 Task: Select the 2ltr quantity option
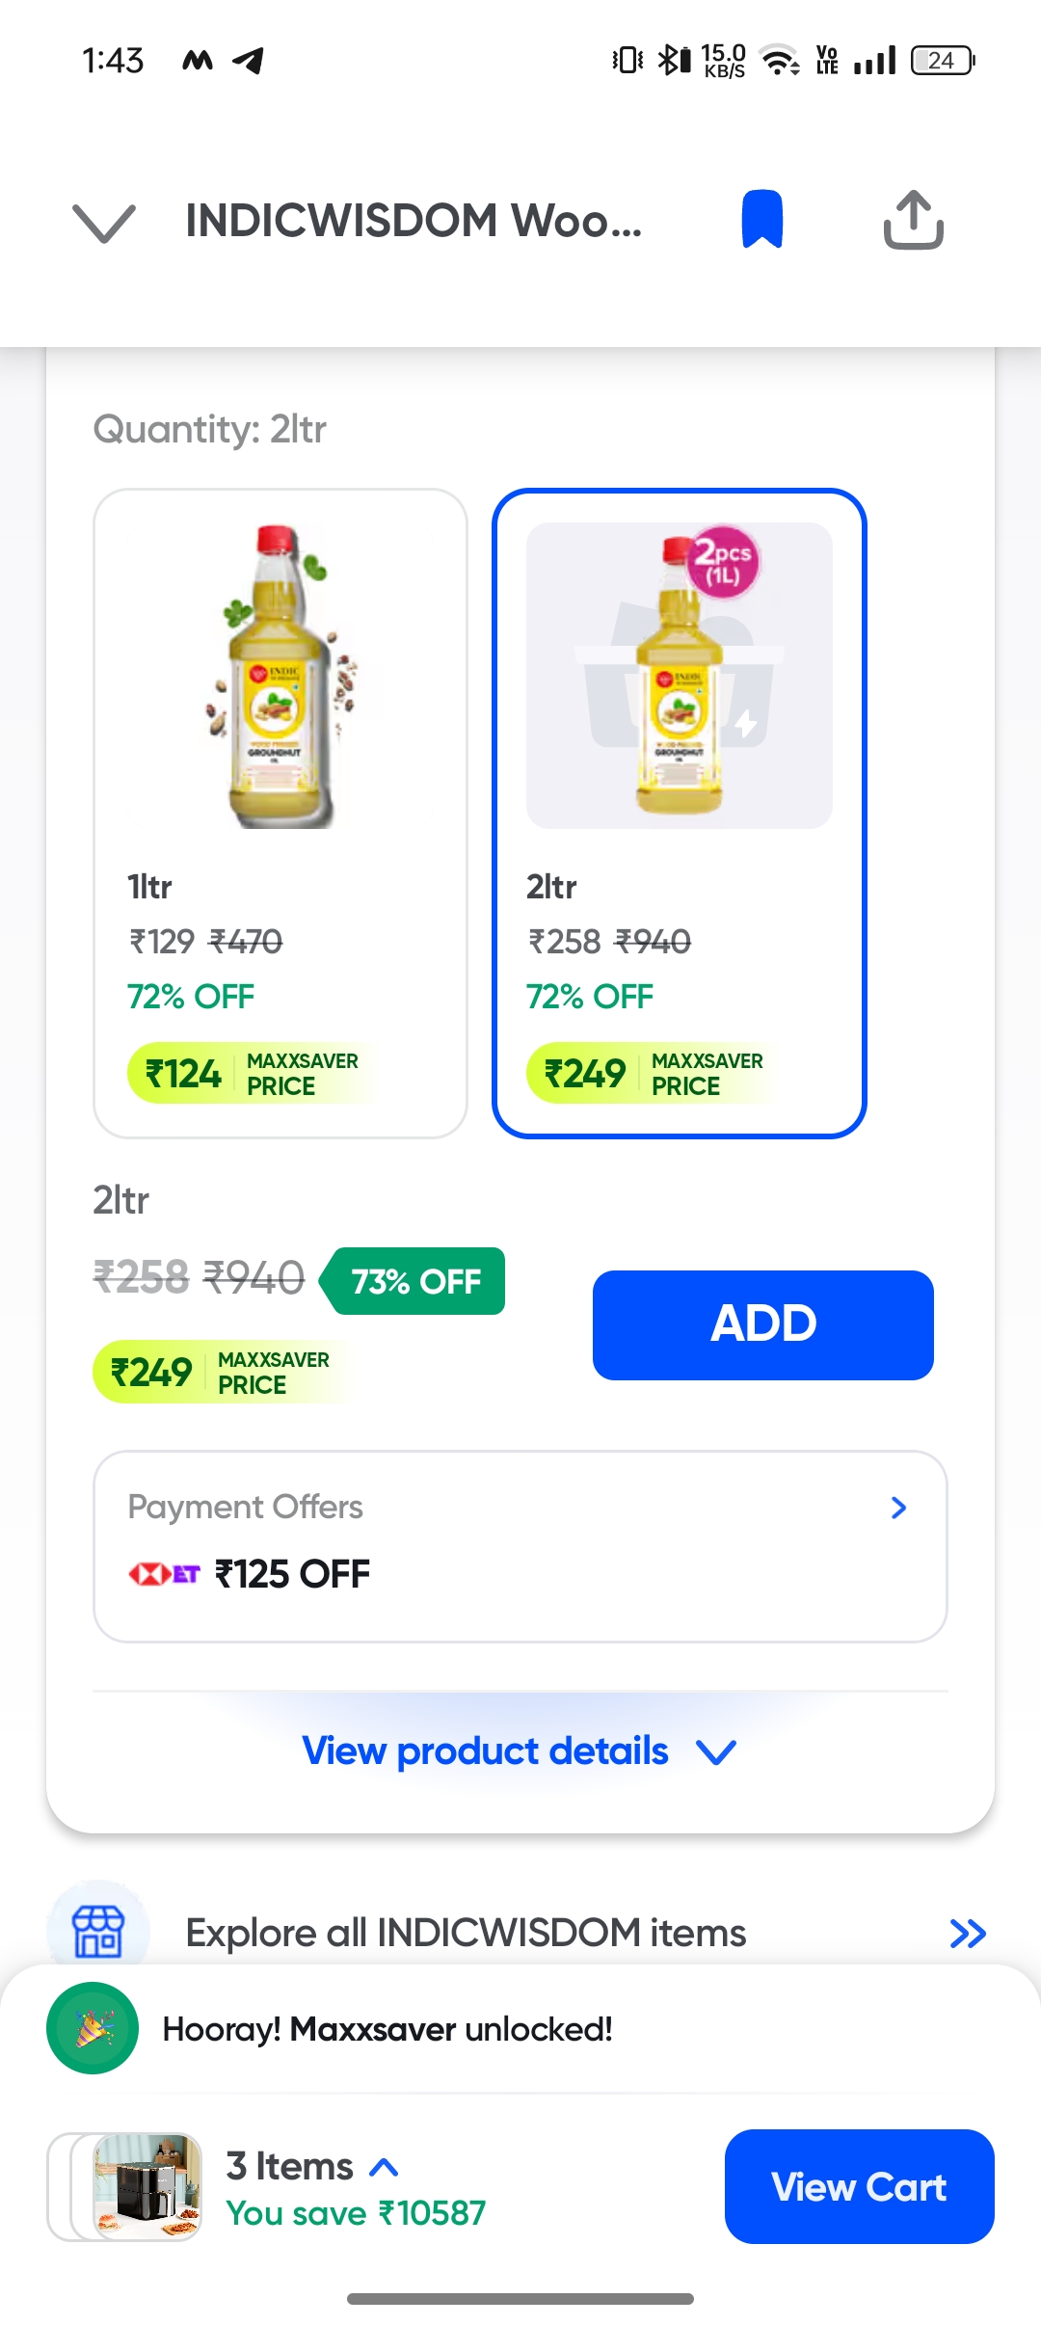pyautogui.click(x=679, y=813)
